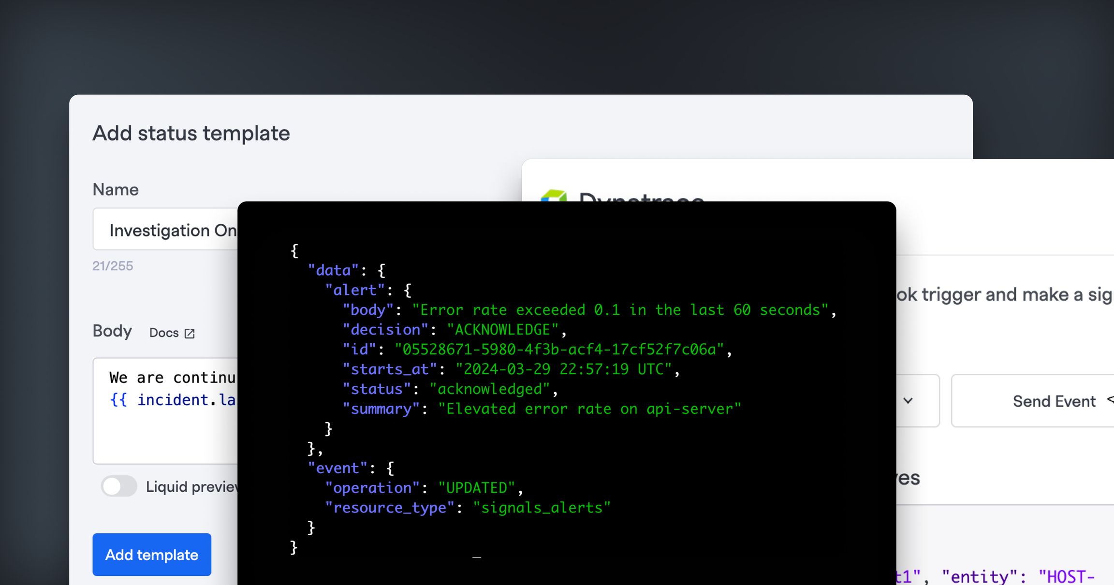
Task: Click the "resource_type" key in JSON payload
Action: (390, 508)
